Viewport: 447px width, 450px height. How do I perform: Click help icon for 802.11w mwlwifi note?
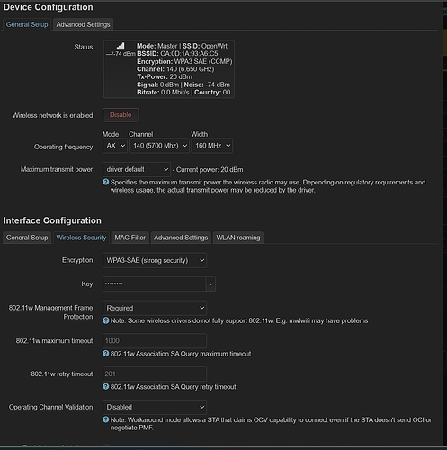pos(106,320)
